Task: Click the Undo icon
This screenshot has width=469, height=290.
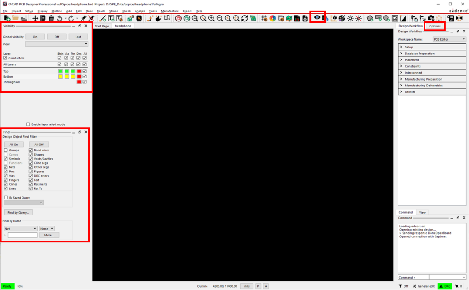Action: [x=59, y=18]
